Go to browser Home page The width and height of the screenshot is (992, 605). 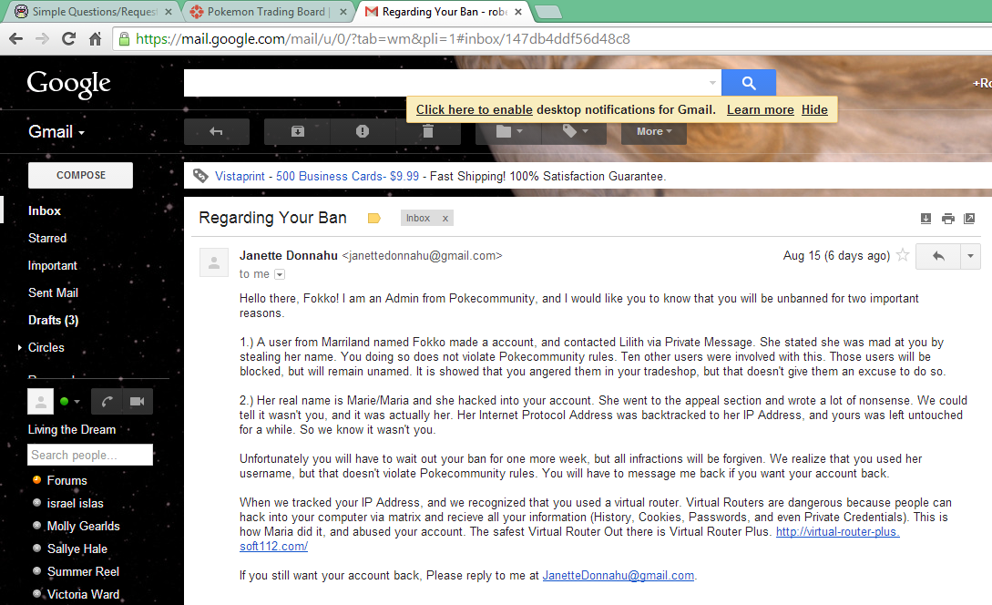pyautogui.click(x=95, y=38)
